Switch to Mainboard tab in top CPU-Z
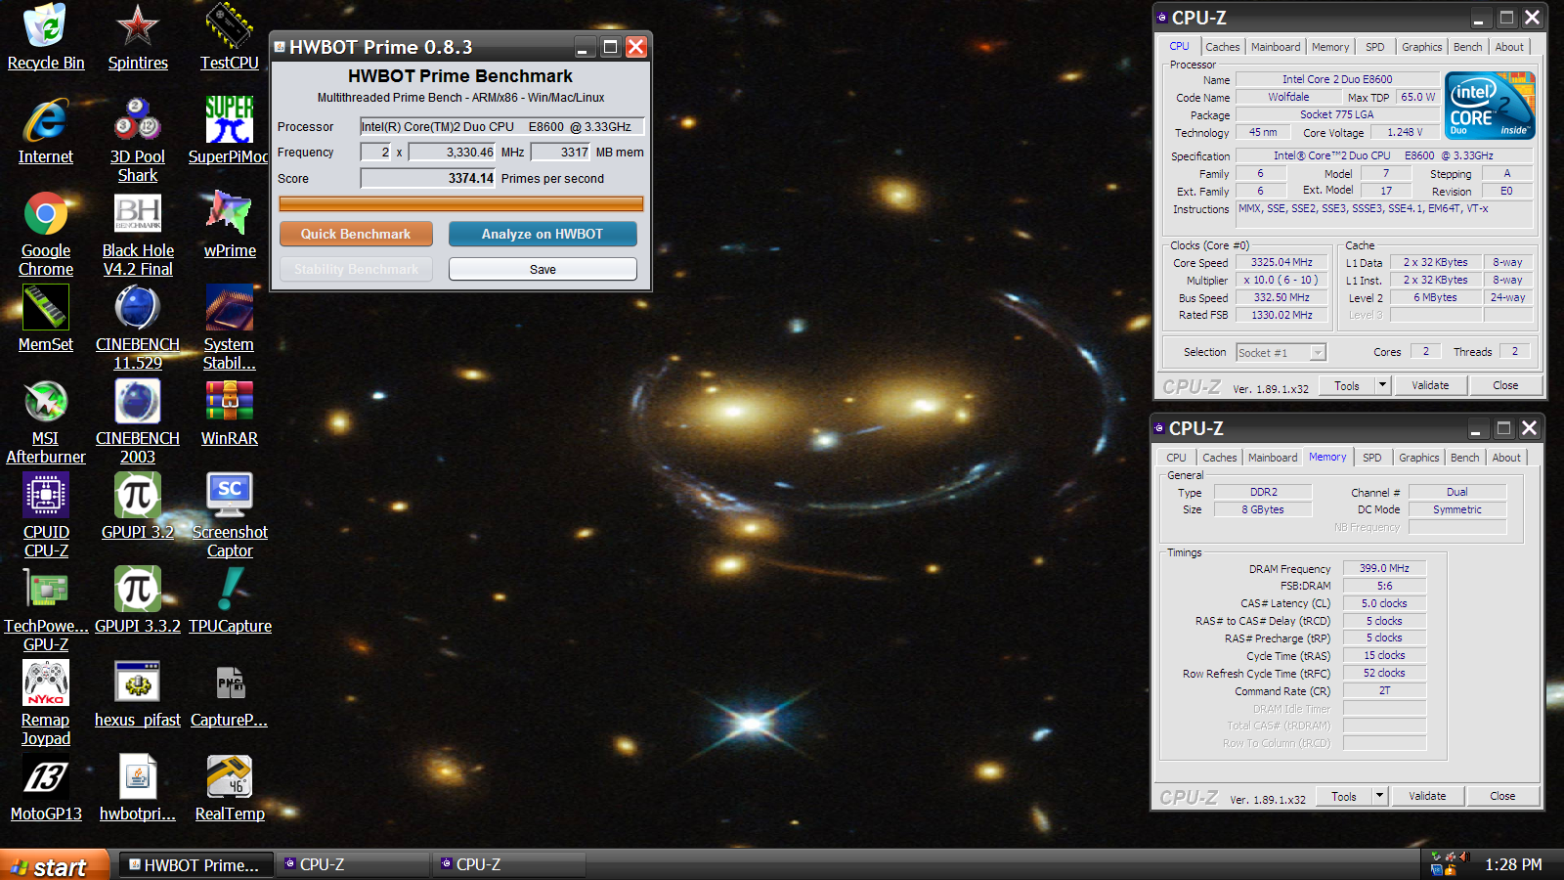This screenshot has width=1564, height=880. pyautogui.click(x=1276, y=47)
